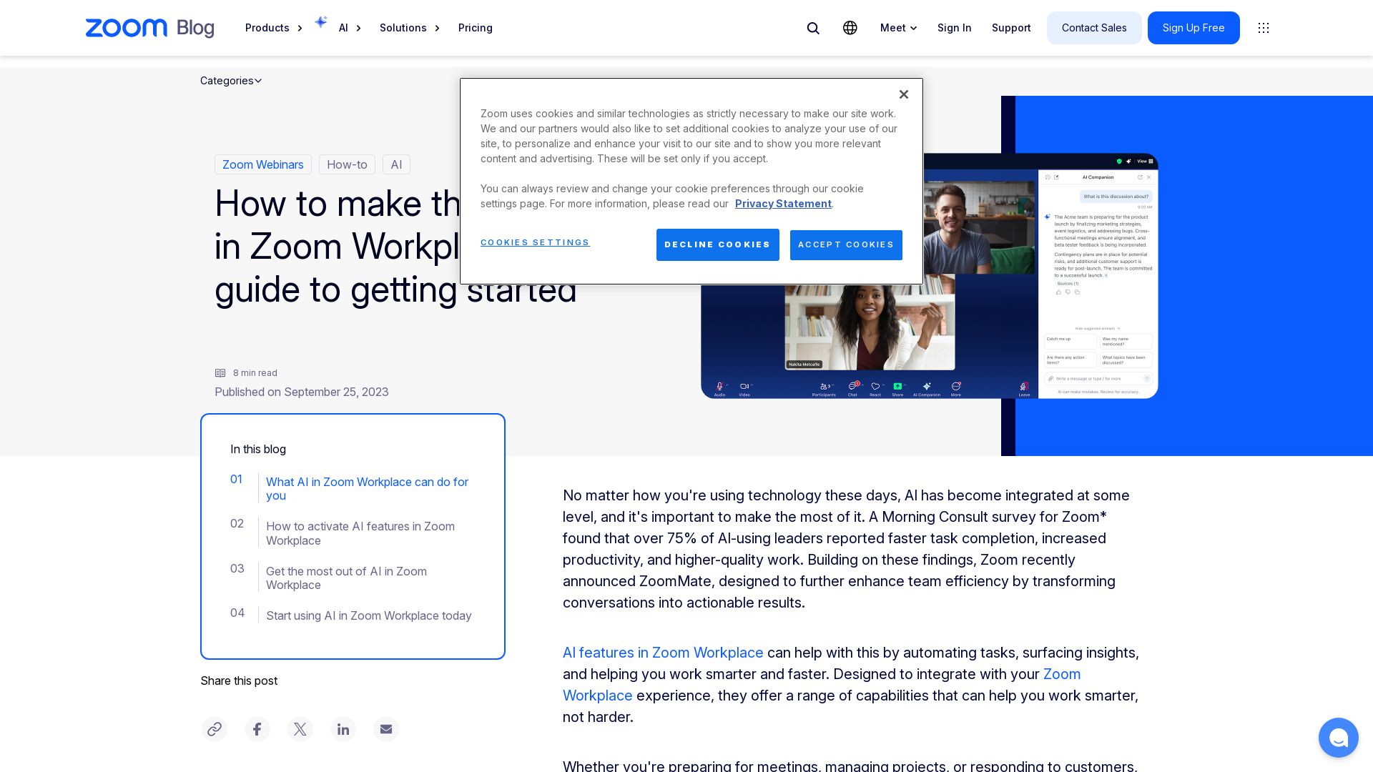Share this post on X
Viewport: 1373px width, 772px height.
coord(300,729)
